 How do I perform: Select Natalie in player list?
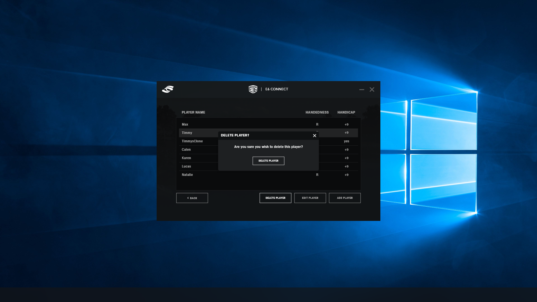(187, 175)
